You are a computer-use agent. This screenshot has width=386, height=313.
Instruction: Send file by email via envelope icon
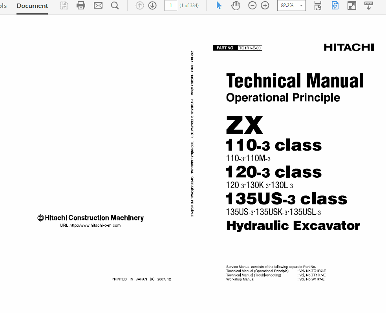(98, 6)
